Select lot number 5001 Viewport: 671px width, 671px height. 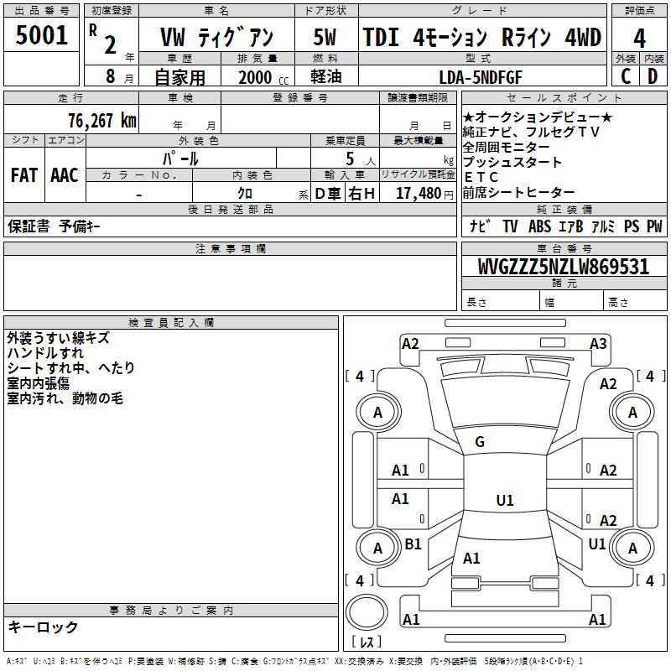pos(41,35)
